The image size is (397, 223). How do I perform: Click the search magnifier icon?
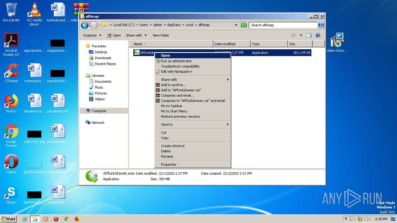click(x=321, y=25)
